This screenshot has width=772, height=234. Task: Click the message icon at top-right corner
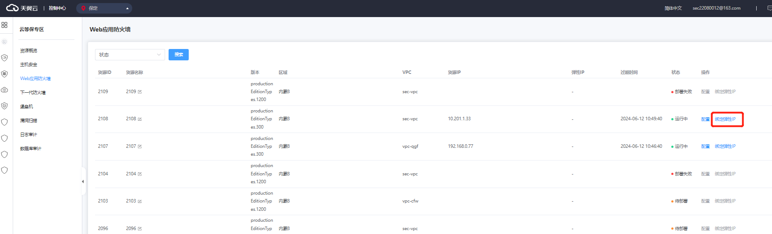[x=769, y=8]
